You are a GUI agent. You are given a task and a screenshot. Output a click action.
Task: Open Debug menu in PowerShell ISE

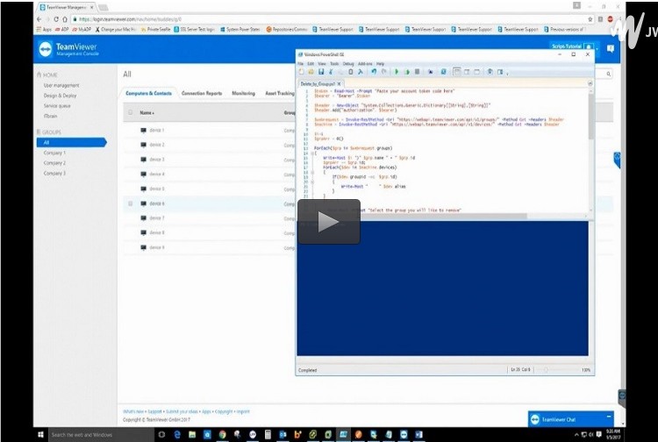[x=348, y=64]
